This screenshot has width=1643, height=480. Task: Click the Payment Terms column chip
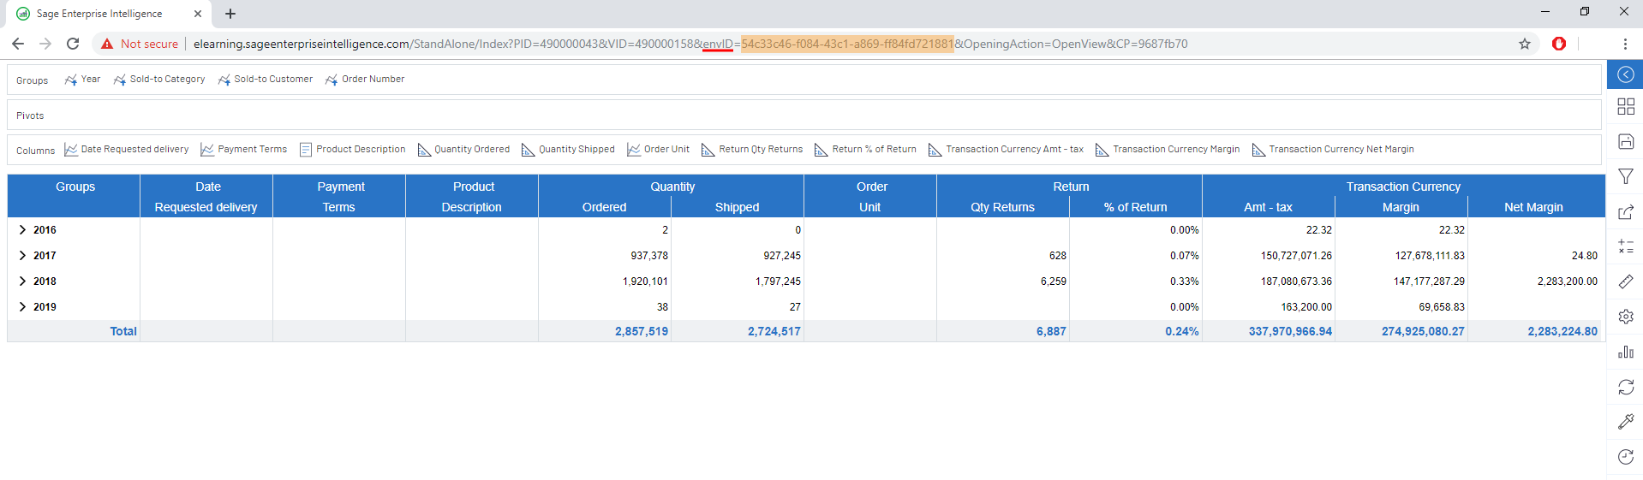pos(251,150)
